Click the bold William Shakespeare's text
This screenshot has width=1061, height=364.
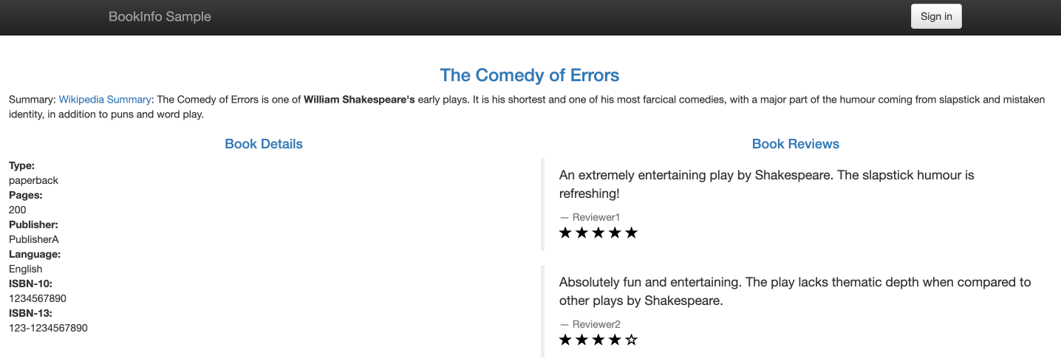click(x=359, y=100)
